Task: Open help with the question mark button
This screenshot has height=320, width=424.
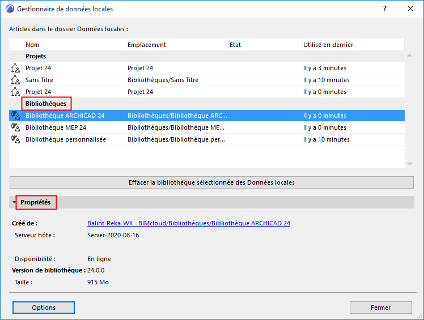Action: pyautogui.click(x=385, y=8)
